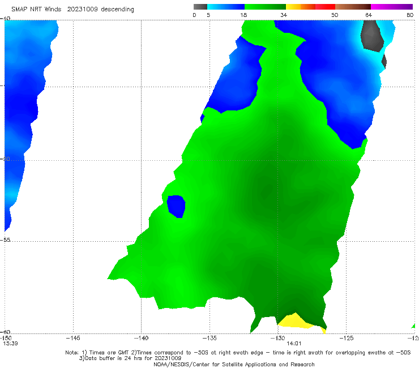This screenshot has width=419, height=368.
Task: Click the longitude label '-145'
Action: [x=74, y=338]
